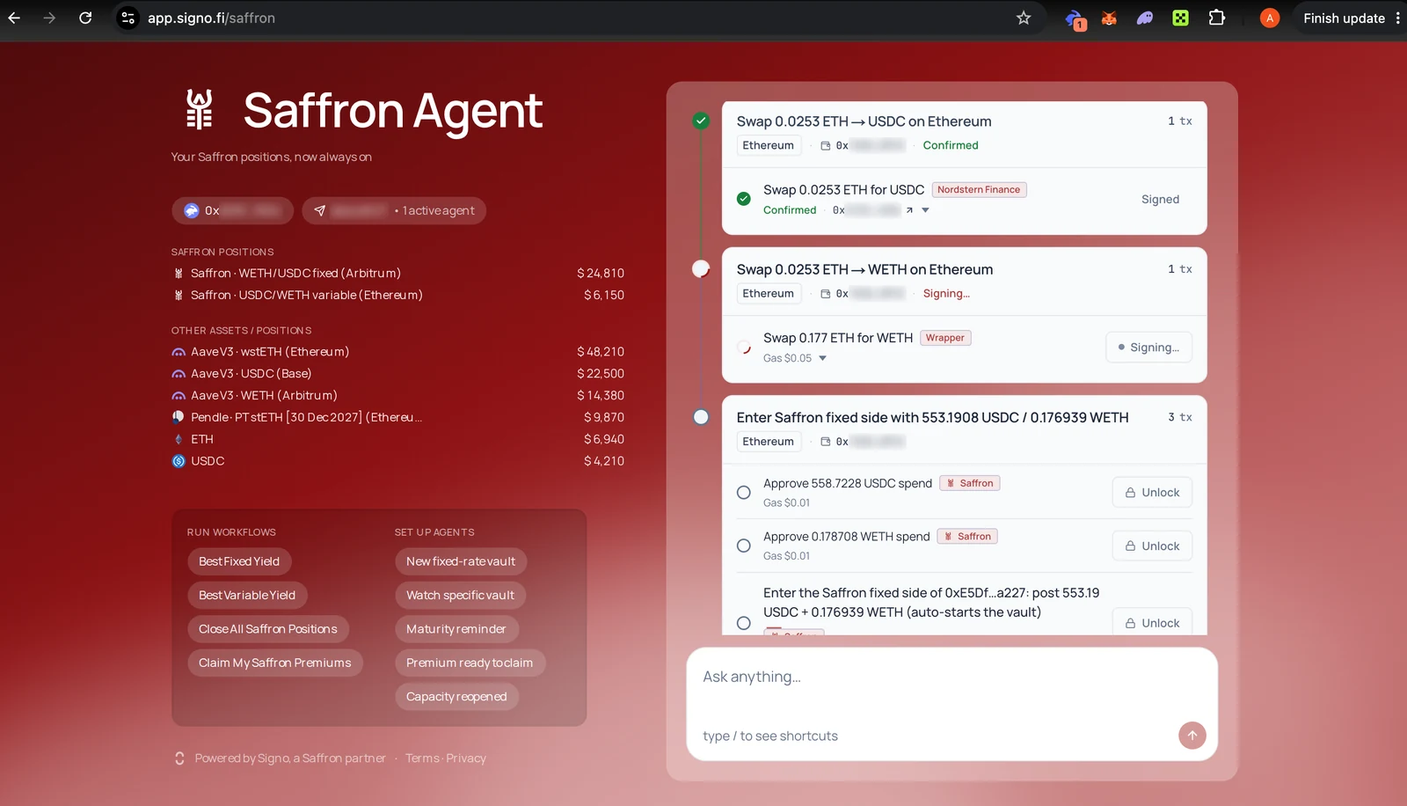Viewport: 1407px width, 806px height.
Task: Select the Approve 558.7228 USDC spend radio circle
Action: tap(744, 493)
